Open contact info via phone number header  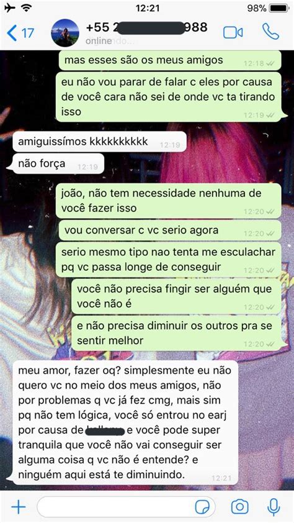point(146,27)
